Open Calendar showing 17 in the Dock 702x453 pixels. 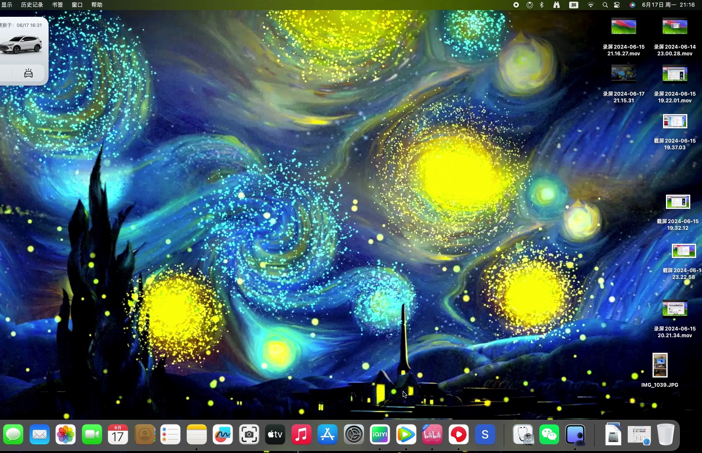pos(118,435)
